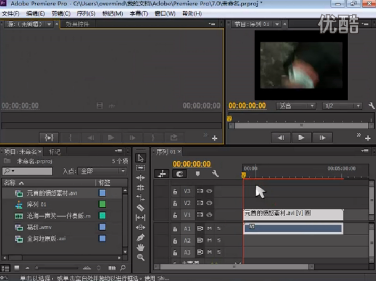Open source monitor clip dropdown arrow
Image resolution: width=376 pixels, height=281 pixels.
(49, 24)
